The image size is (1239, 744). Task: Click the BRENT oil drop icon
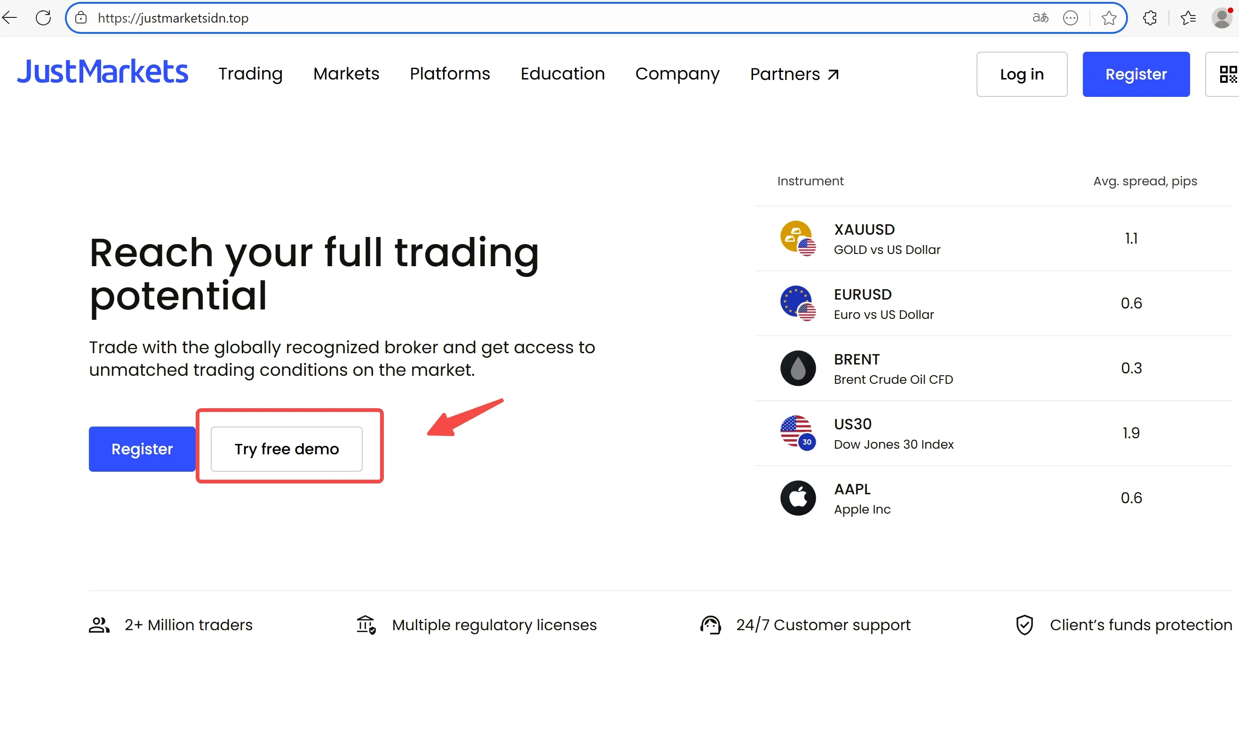798,368
